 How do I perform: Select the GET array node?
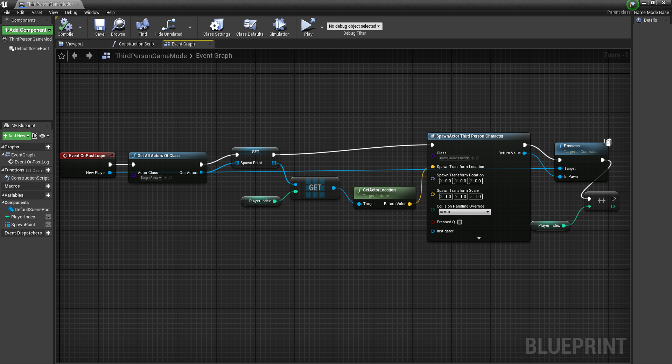[x=315, y=188]
